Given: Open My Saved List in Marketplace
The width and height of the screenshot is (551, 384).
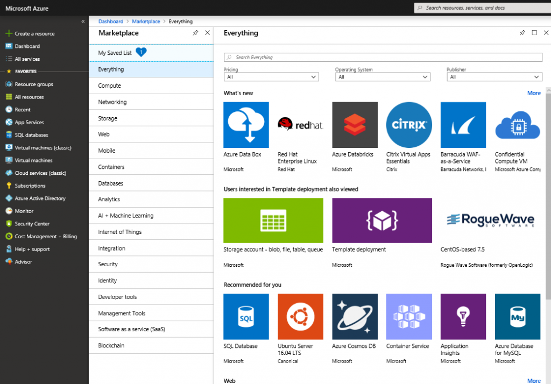Looking at the screenshot, I should (x=151, y=53).
